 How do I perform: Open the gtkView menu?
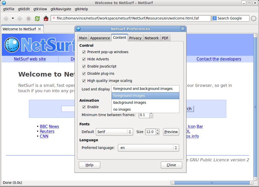pyautogui.click(x=40, y=9)
